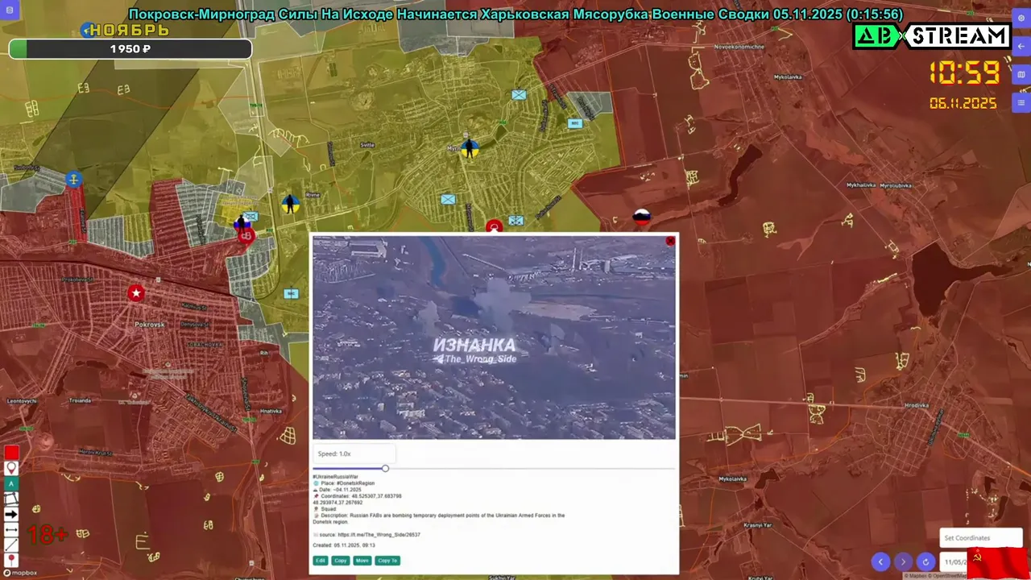This screenshot has width=1031, height=580.
Task: Click the red circle marker above popup
Action: click(494, 227)
